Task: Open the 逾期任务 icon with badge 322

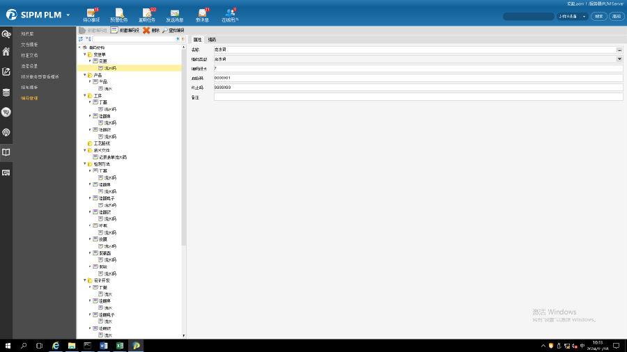Action: [x=147, y=13]
